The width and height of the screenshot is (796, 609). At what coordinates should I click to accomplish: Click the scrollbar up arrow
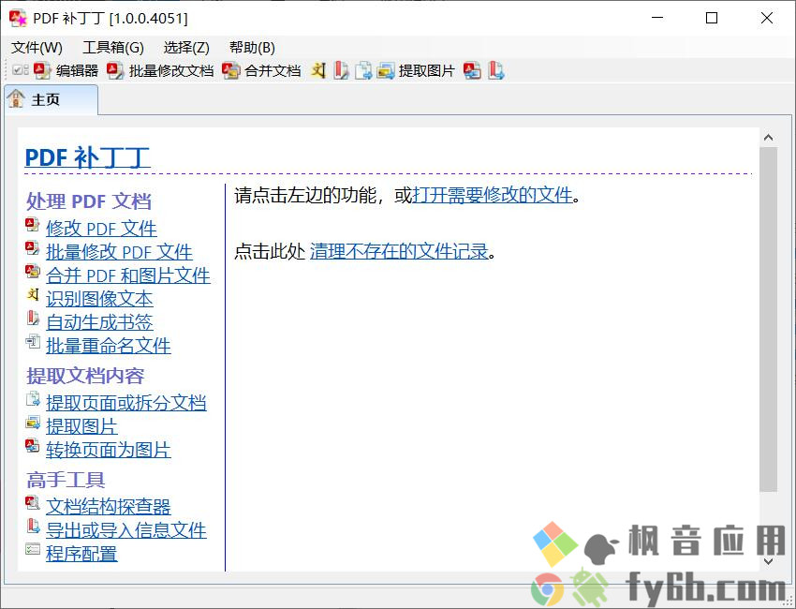click(x=769, y=137)
